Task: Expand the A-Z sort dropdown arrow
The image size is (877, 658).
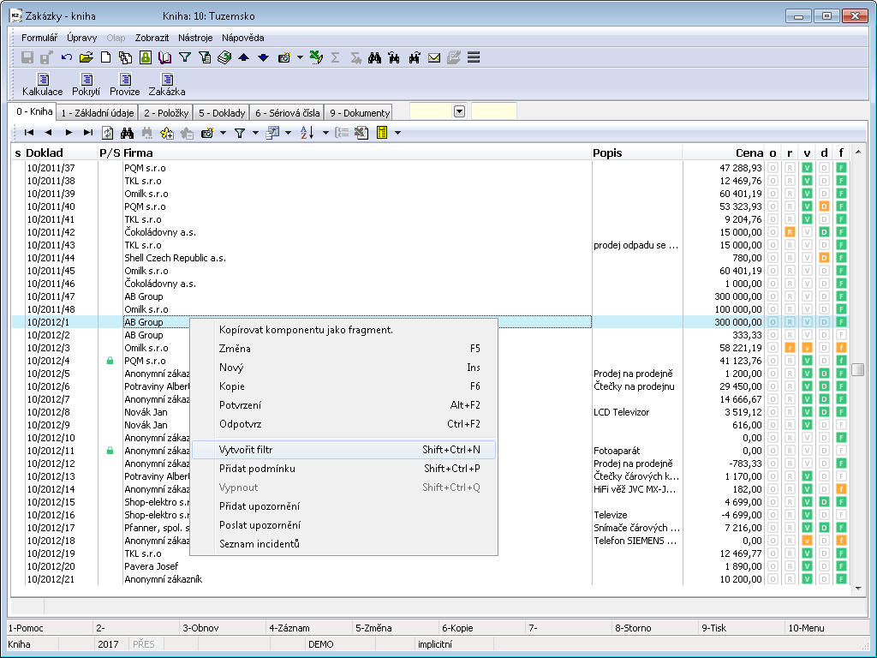Action: [x=325, y=133]
